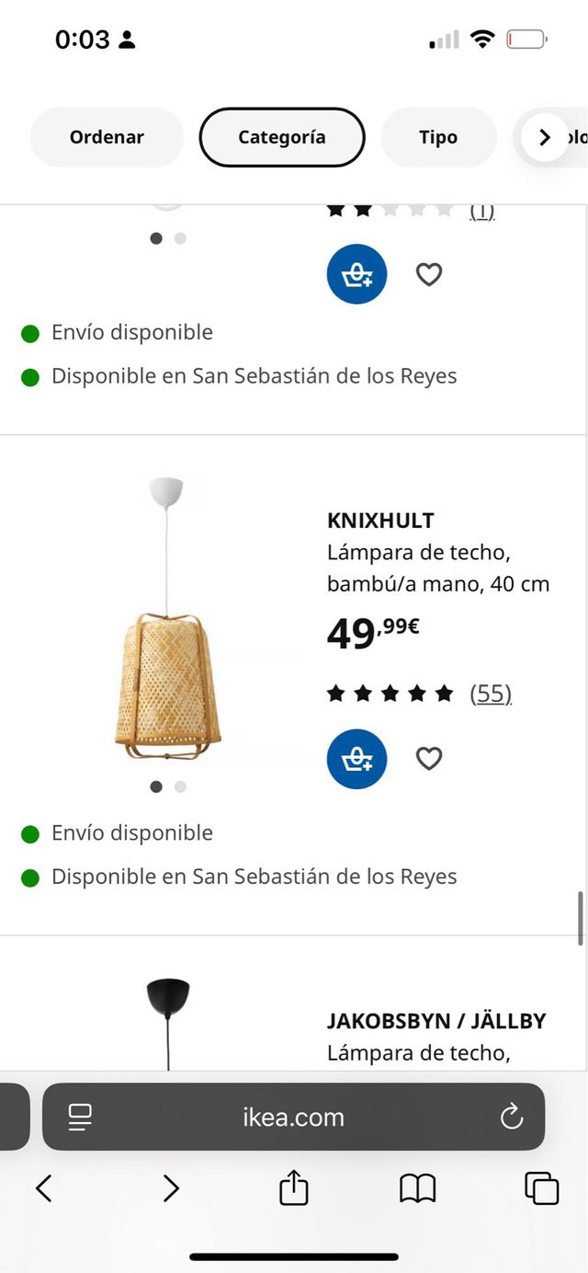The width and height of the screenshot is (588, 1273).
Task: Open the Safari share sheet
Action: tap(293, 1187)
